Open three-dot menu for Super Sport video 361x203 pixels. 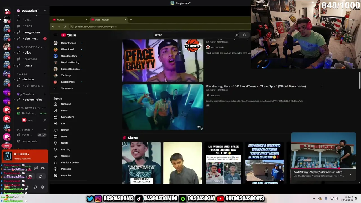322,86
